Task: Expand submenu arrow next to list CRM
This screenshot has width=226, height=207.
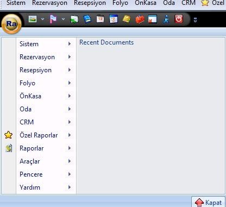Action: 70,122
